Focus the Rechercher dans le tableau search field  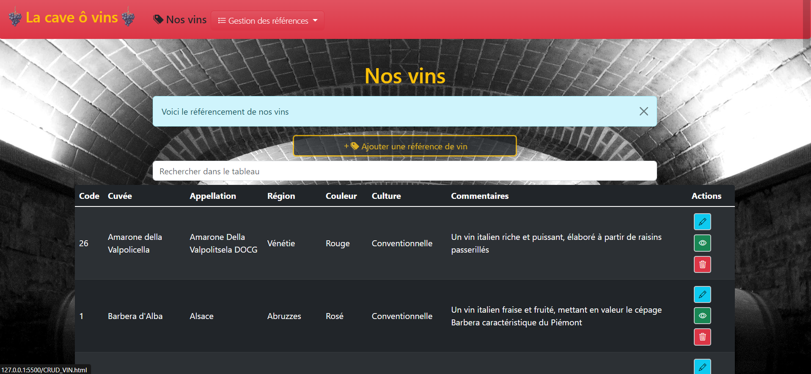coord(404,171)
